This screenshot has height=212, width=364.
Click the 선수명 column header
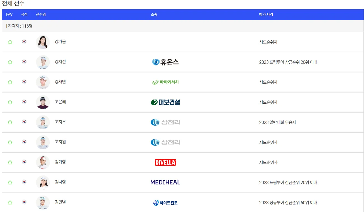[x=41, y=14]
